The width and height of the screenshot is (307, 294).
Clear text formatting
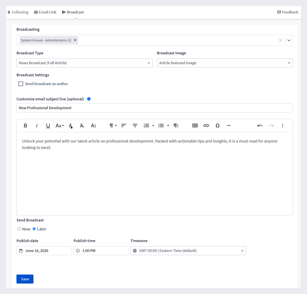82,126
